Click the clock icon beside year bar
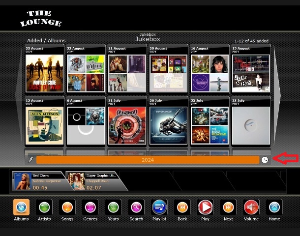Screen dimensions: 300x236 (x=265, y=160)
